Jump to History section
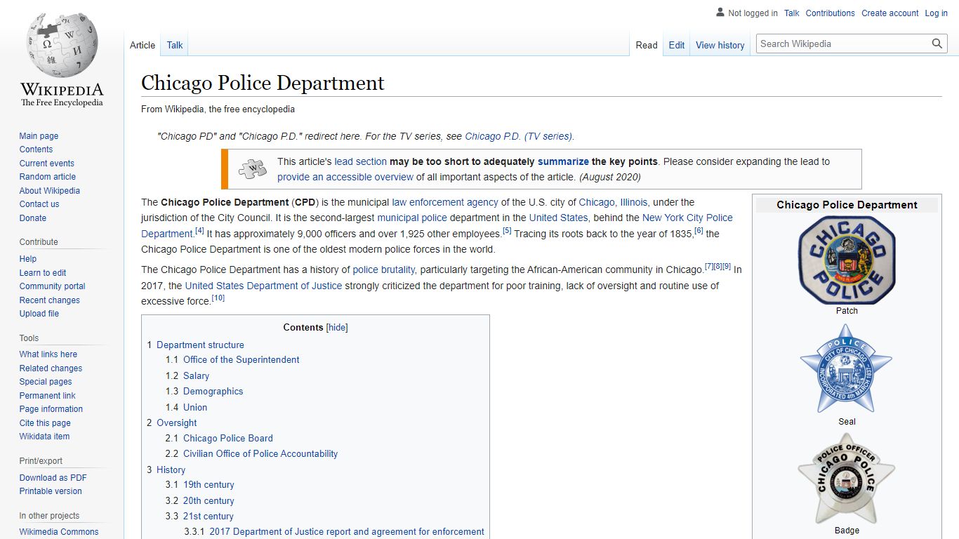The height and width of the screenshot is (539, 959). click(171, 470)
